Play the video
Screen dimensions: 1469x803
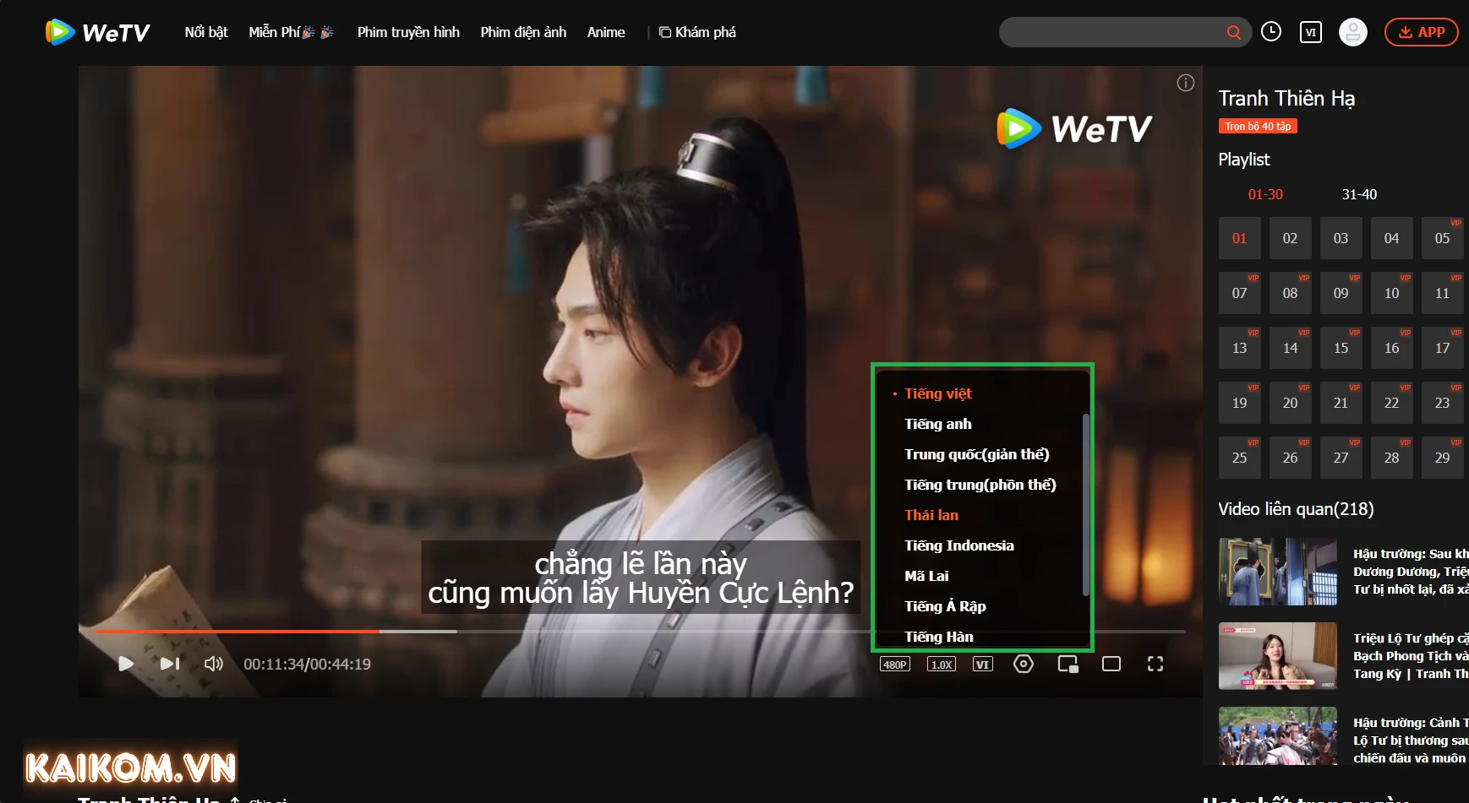(126, 664)
